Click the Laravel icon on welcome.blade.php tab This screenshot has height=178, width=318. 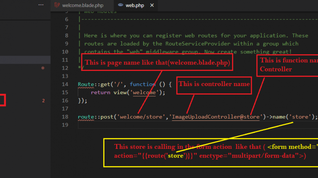(57, 5)
